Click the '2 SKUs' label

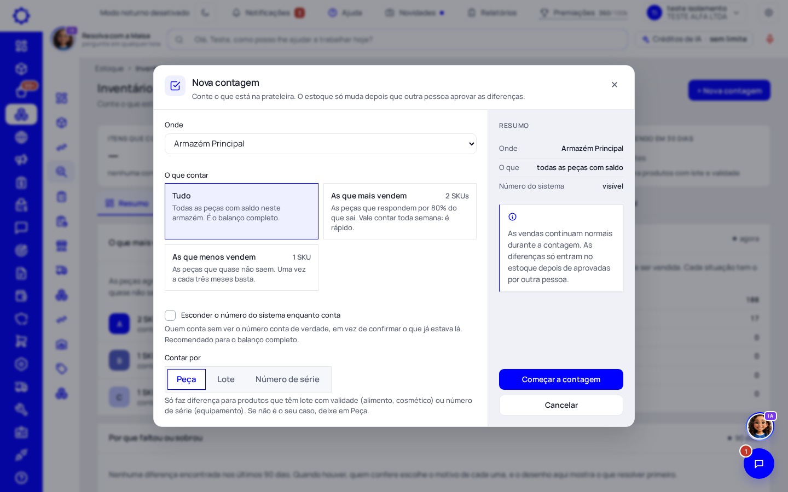click(457, 196)
